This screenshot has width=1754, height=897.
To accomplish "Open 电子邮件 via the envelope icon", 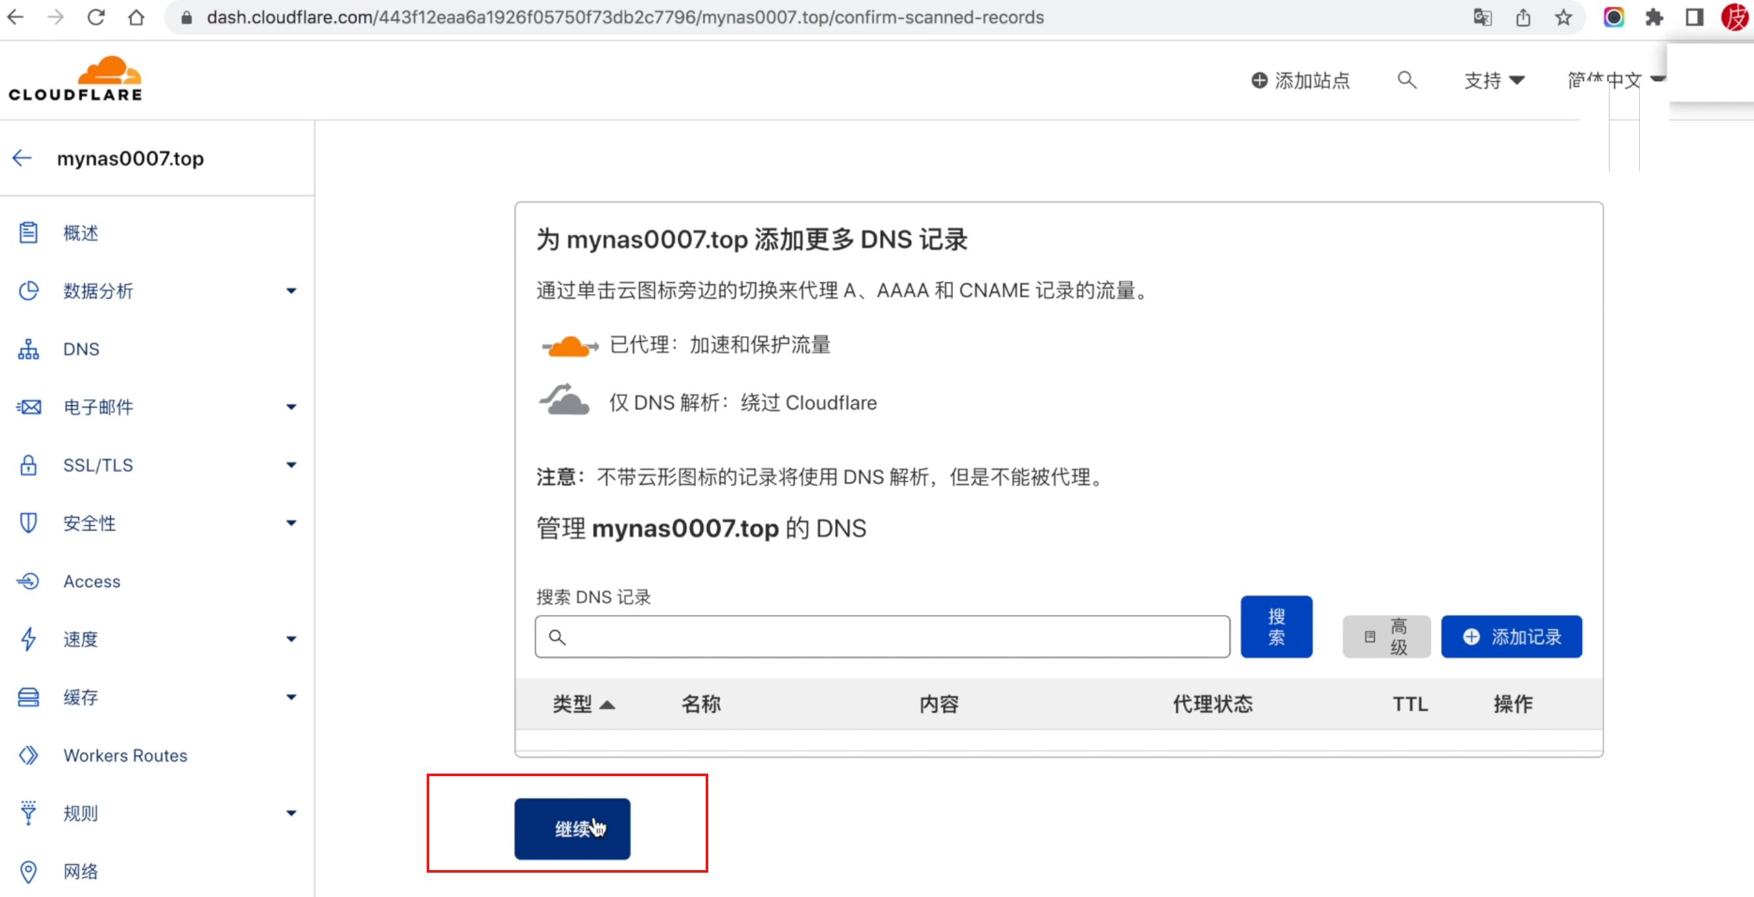I will 28,407.
